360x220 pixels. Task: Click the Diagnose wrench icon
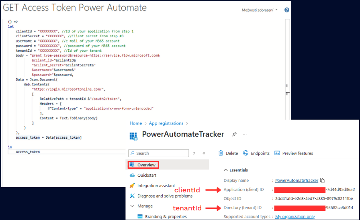coord(132,196)
